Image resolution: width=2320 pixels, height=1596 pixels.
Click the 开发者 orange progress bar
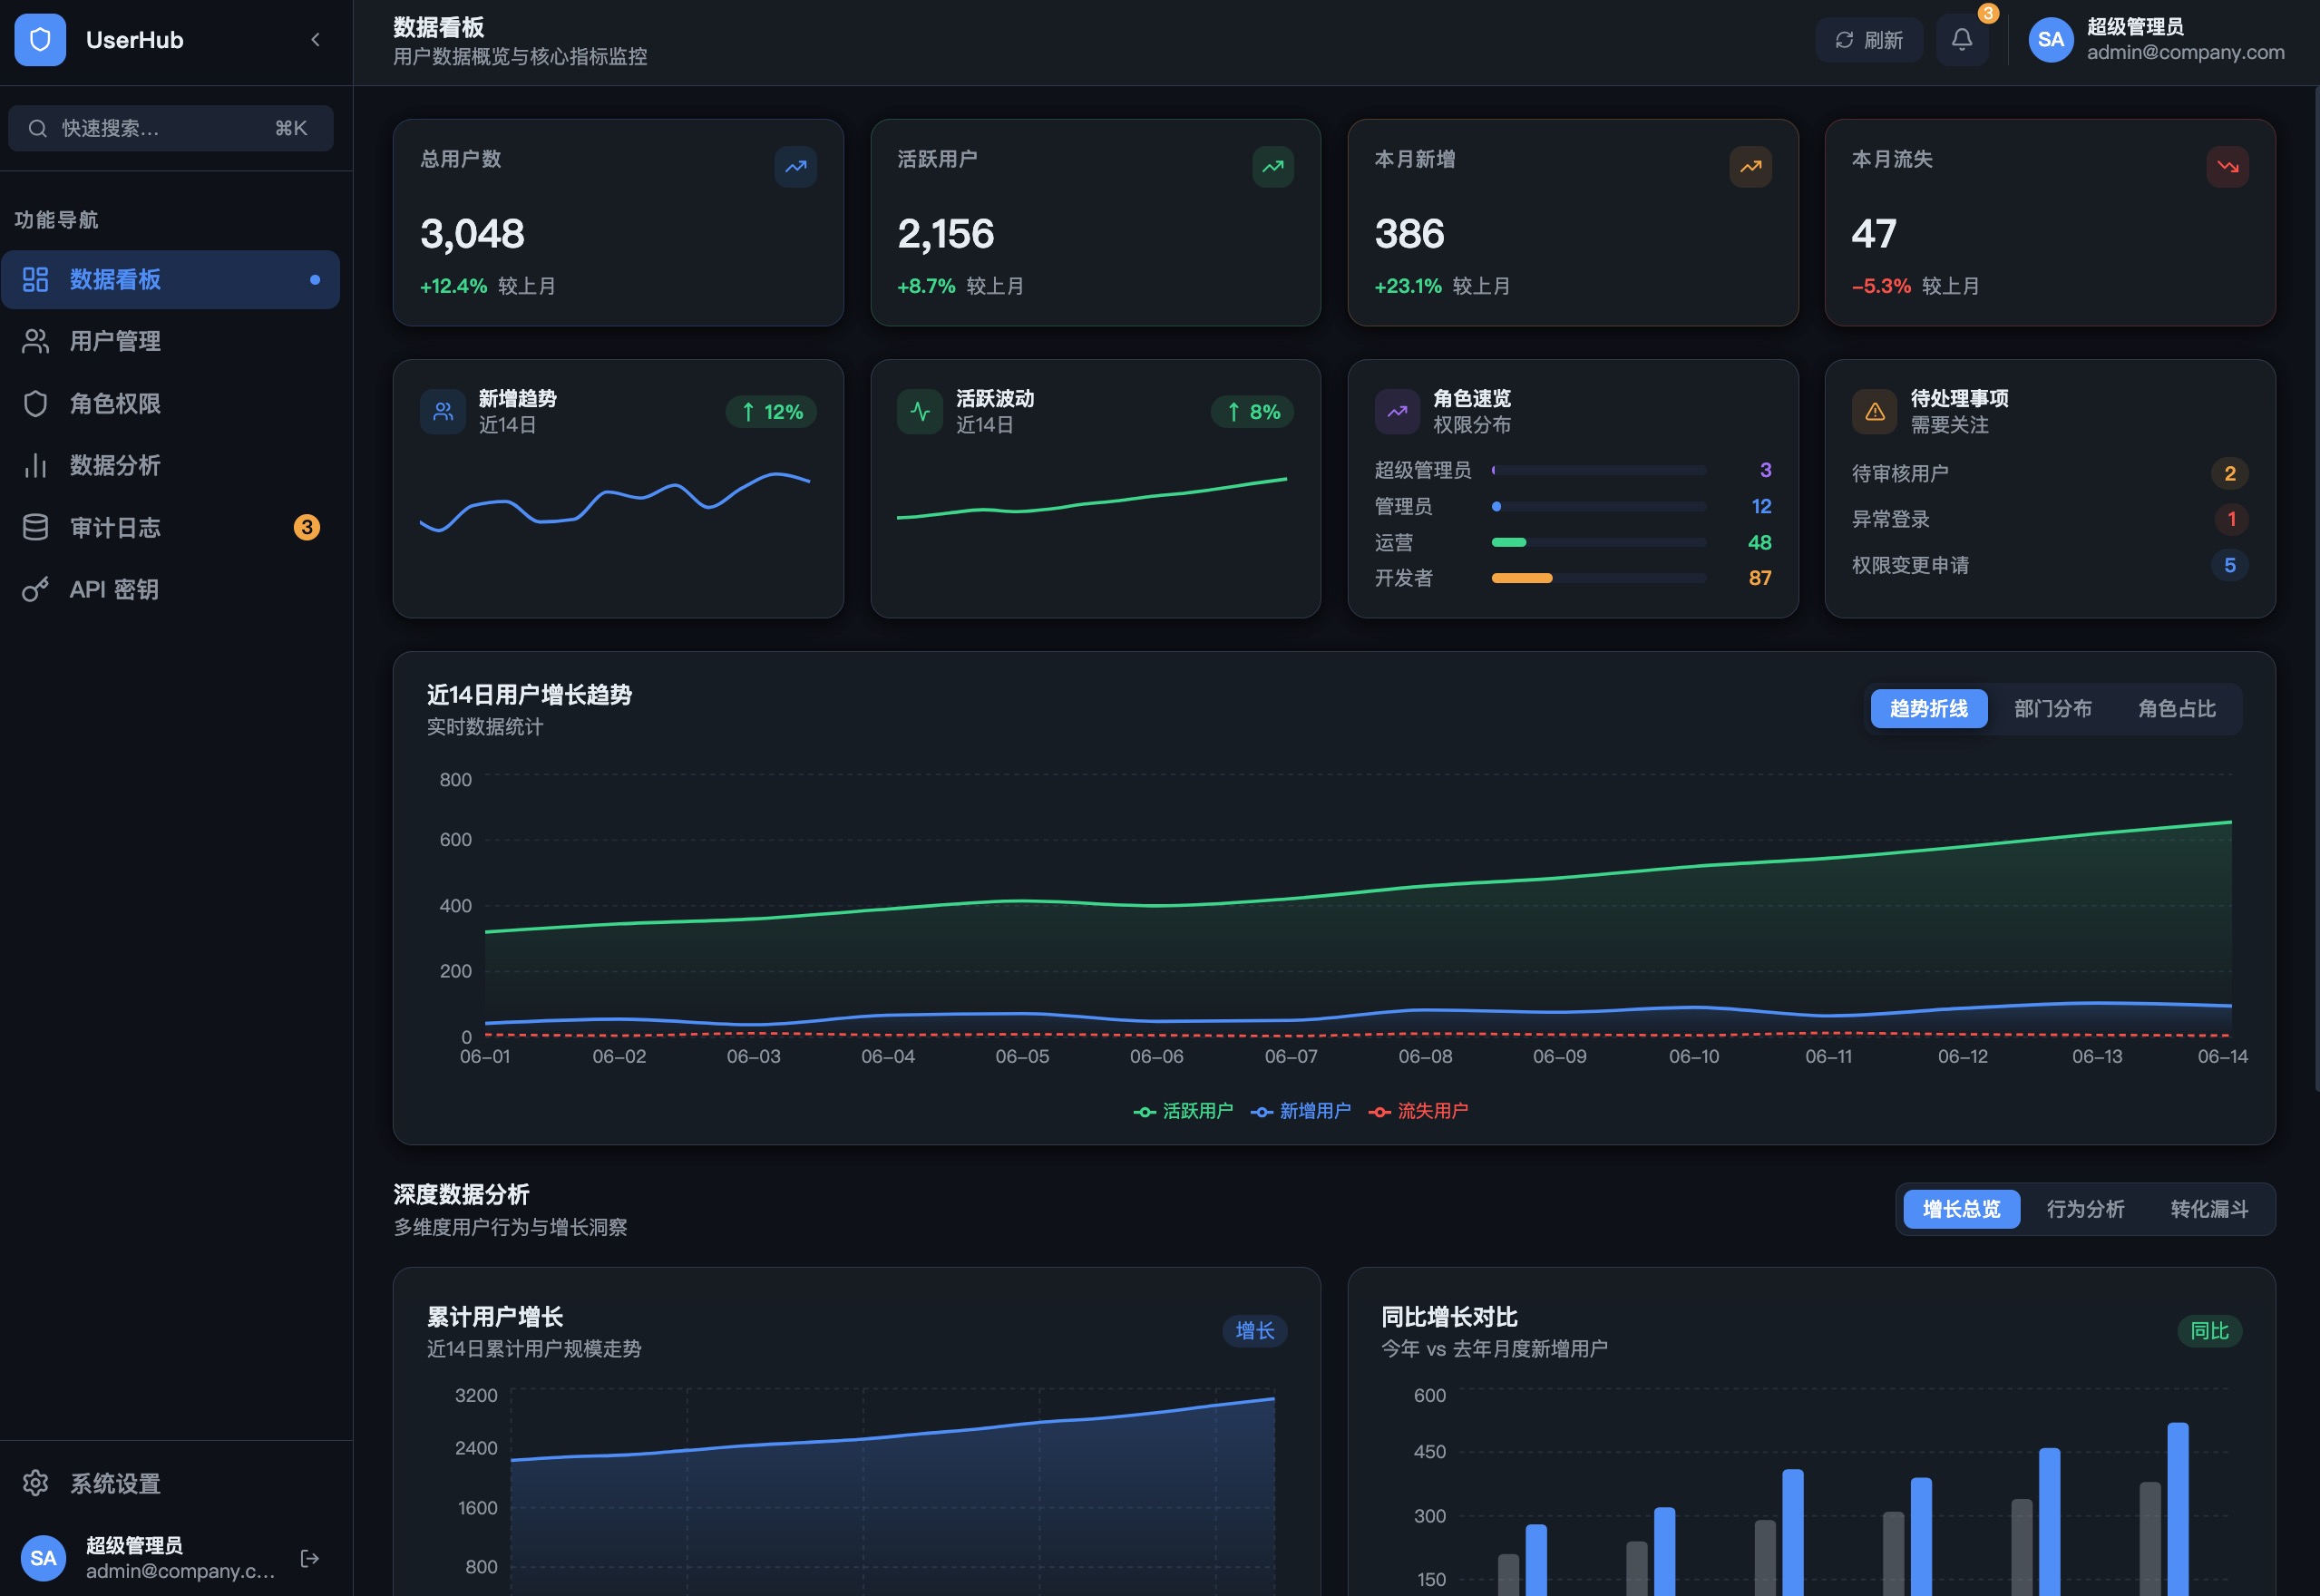1599,578
